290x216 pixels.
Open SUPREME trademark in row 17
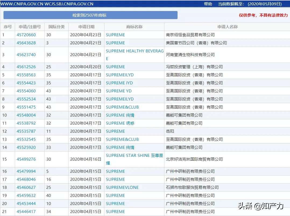[x=115, y=179]
